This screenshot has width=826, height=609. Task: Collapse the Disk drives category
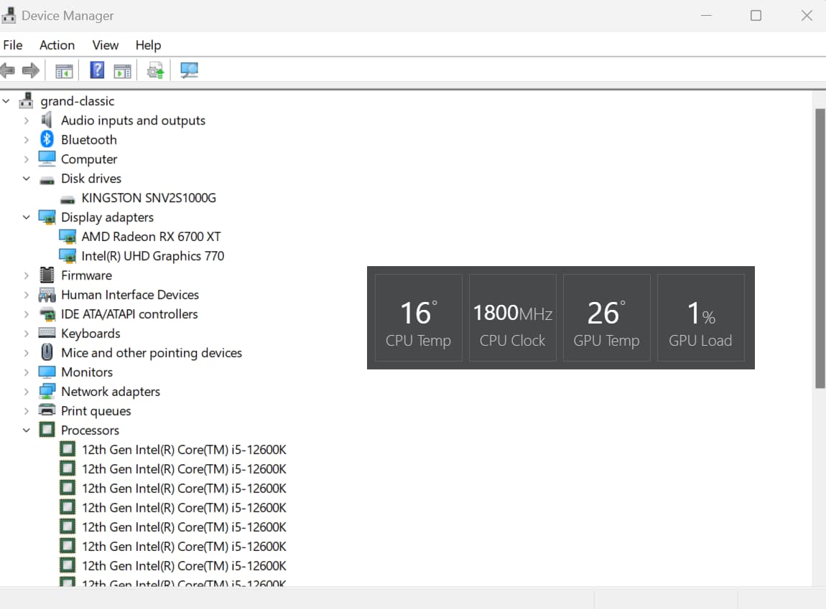coord(27,179)
